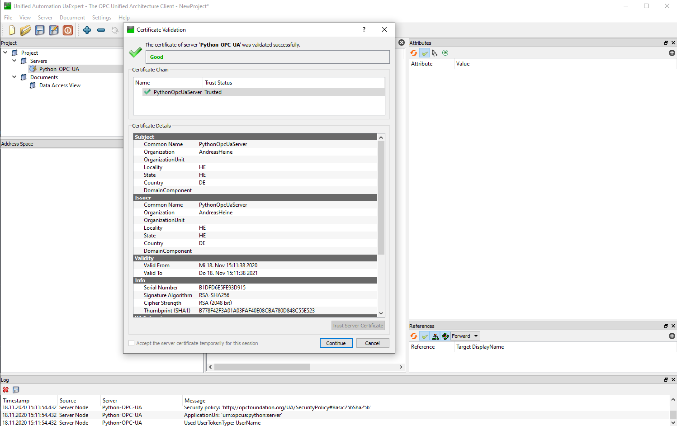Click the add attribute plus icon in Attributes panel

click(x=672, y=53)
